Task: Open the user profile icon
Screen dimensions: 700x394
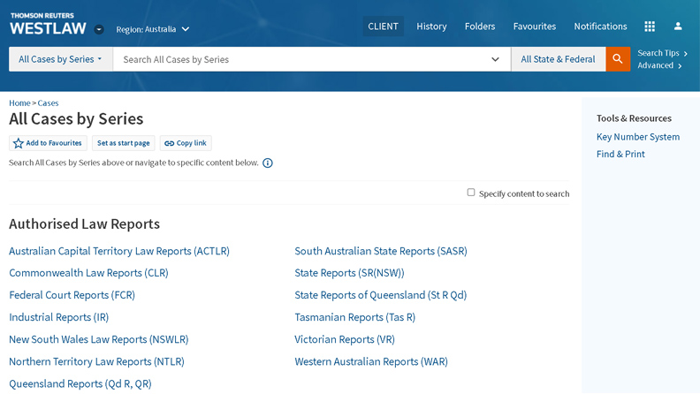Action: click(x=678, y=27)
